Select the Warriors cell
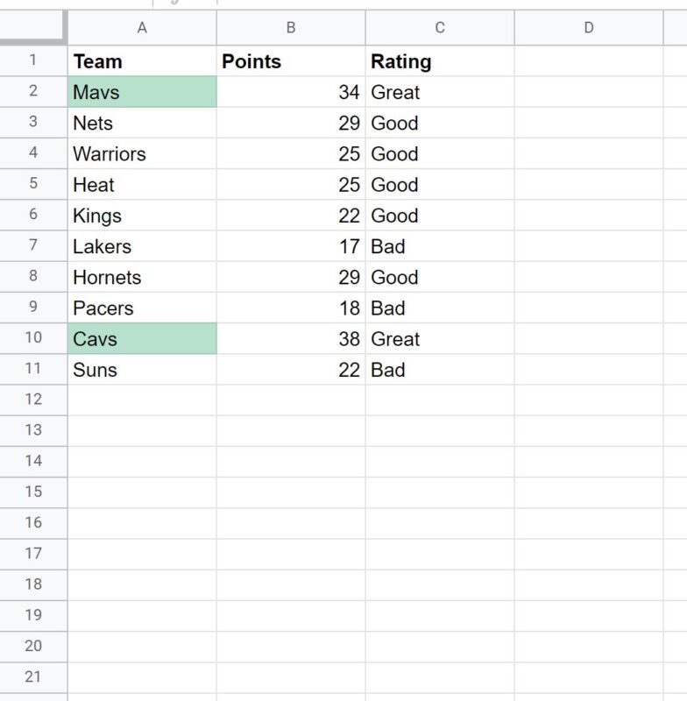The height and width of the screenshot is (701, 687). [x=142, y=154]
